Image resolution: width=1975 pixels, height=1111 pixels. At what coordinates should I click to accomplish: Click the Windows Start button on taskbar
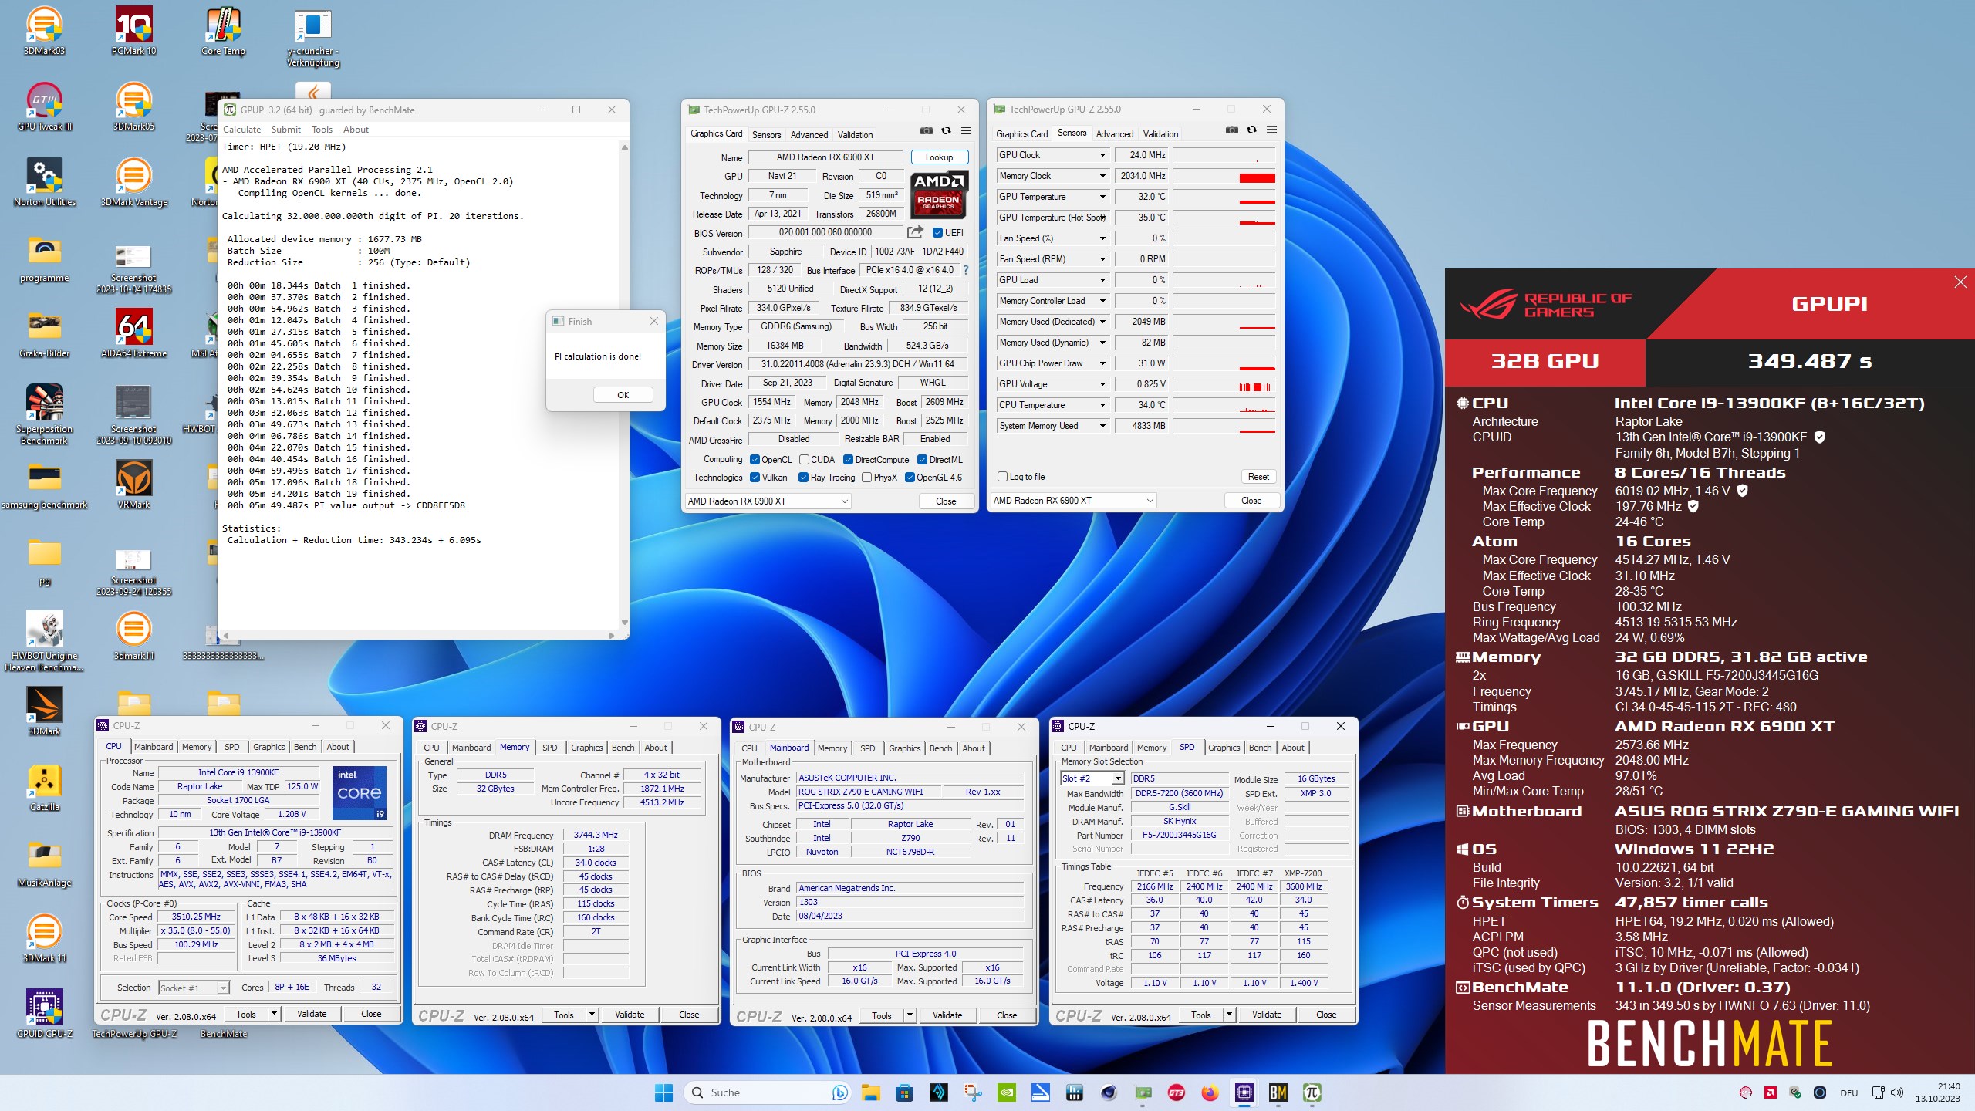tap(663, 1092)
